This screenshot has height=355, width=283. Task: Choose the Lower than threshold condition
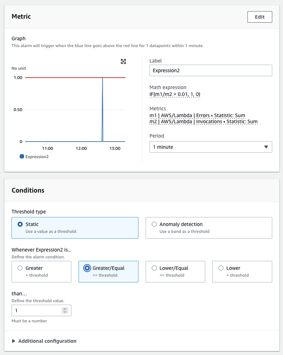[242, 272]
